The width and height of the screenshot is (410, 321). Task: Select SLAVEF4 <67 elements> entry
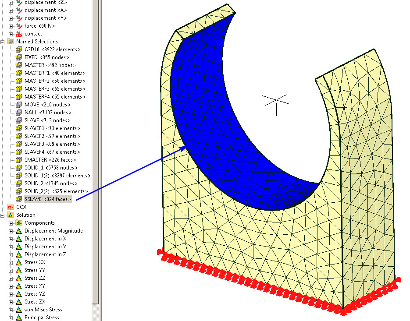52,152
